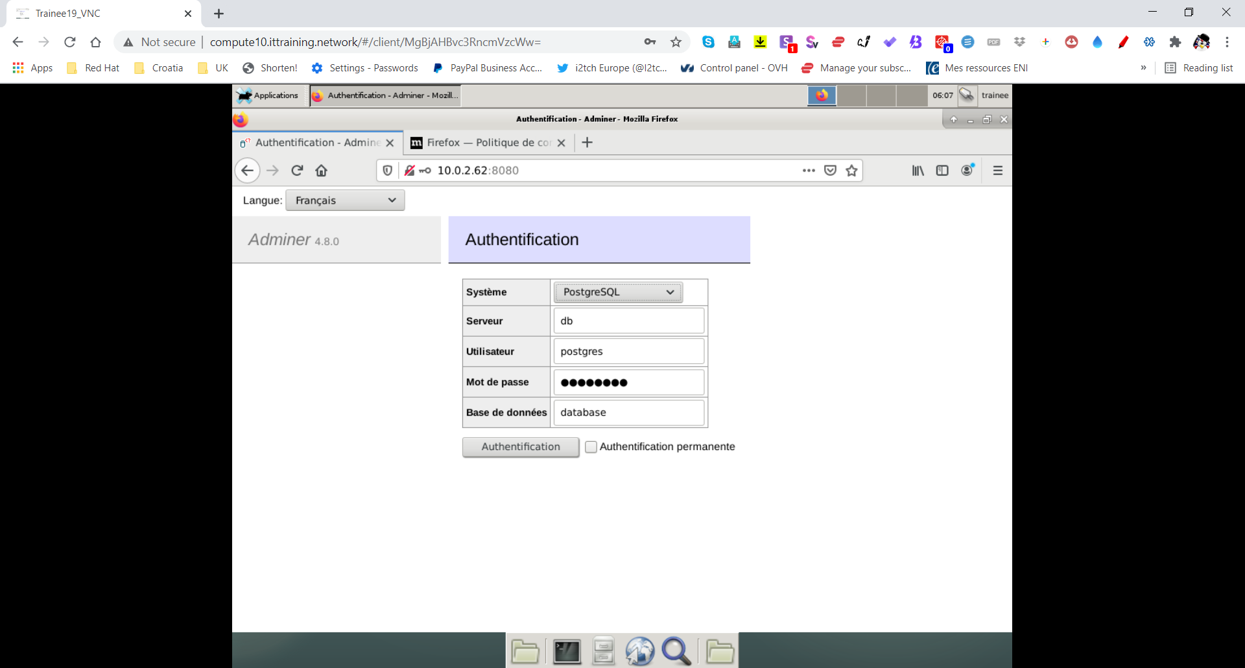Image resolution: width=1245 pixels, height=668 pixels.
Task: Focus the Mot de passe field
Action: point(628,382)
